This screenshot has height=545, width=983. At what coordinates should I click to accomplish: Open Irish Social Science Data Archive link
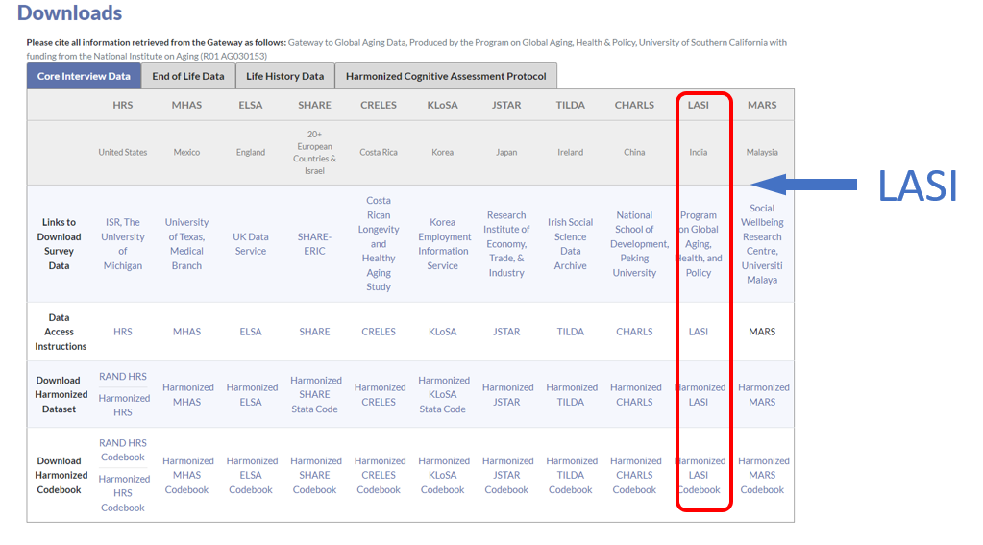pyautogui.click(x=571, y=244)
